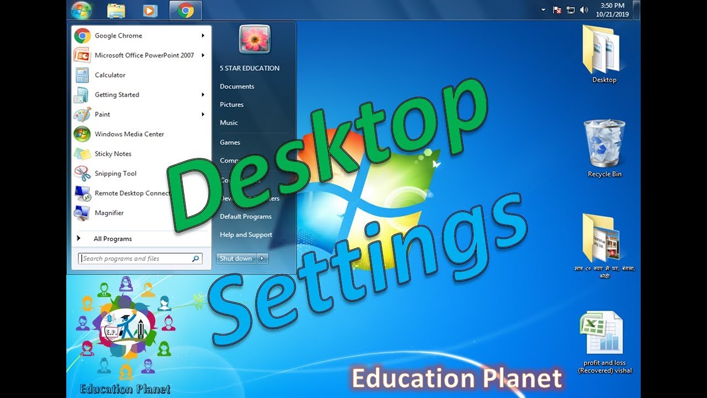Click the PowerPoint 2007 icon
The image size is (707, 398).
coord(82,55)
